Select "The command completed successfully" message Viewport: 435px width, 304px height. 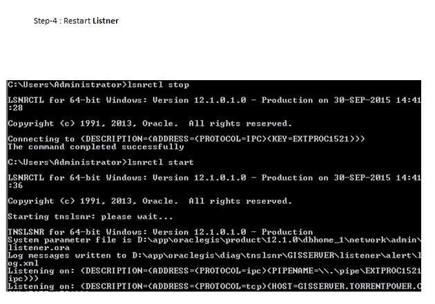[86, 146]
